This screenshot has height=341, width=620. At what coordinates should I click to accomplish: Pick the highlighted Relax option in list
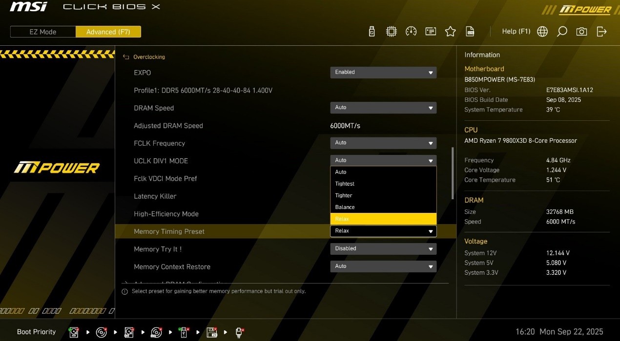[383, 219]
